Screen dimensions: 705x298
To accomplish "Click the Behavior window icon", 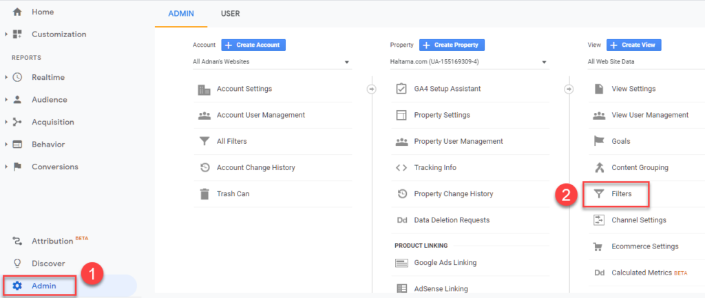I will tap(17, 145).
